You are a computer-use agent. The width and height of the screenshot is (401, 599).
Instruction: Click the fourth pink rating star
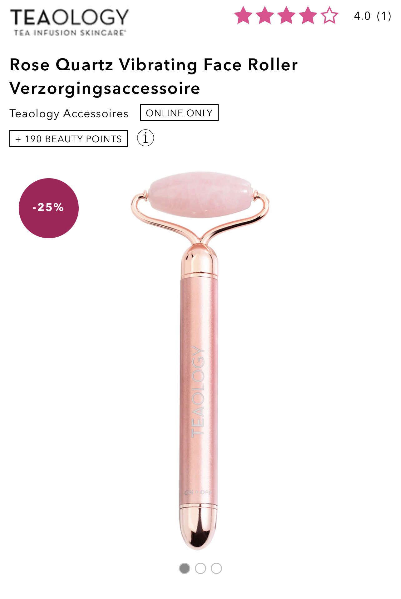[308, 15]
